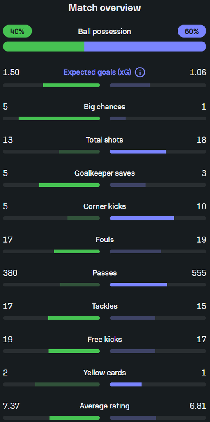Click the green 40% possession badge
This screenshot has height=422, width=210.
tap(17, 31)
